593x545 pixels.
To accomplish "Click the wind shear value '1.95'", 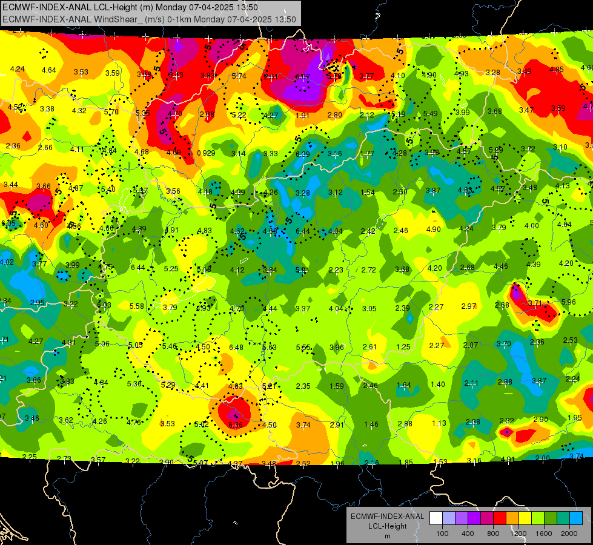I will click(x=575, y=418).
